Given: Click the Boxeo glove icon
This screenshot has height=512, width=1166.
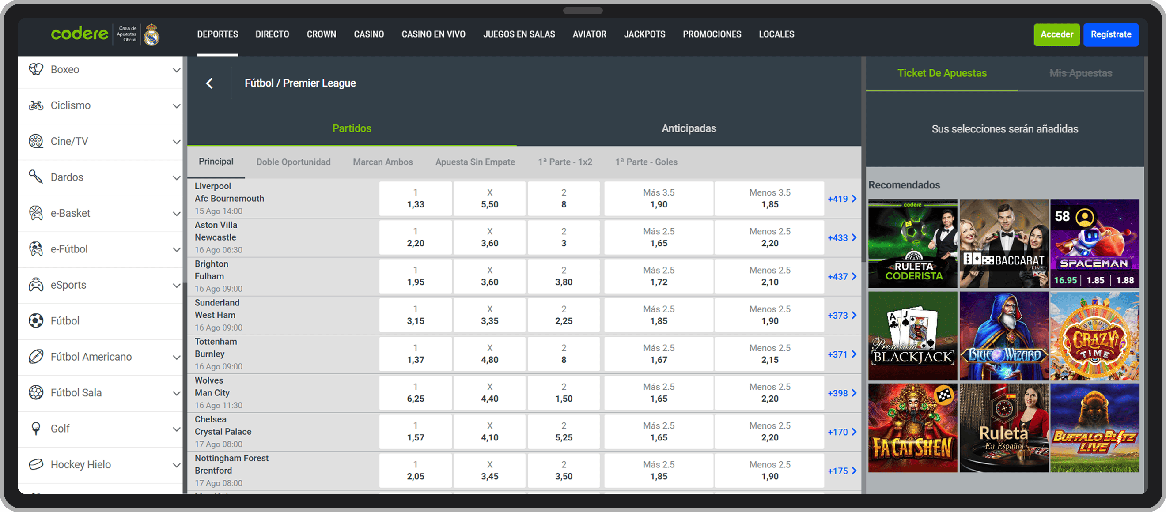Looking at the screenshot, I should pyautogui.click(x=36, y=69).
